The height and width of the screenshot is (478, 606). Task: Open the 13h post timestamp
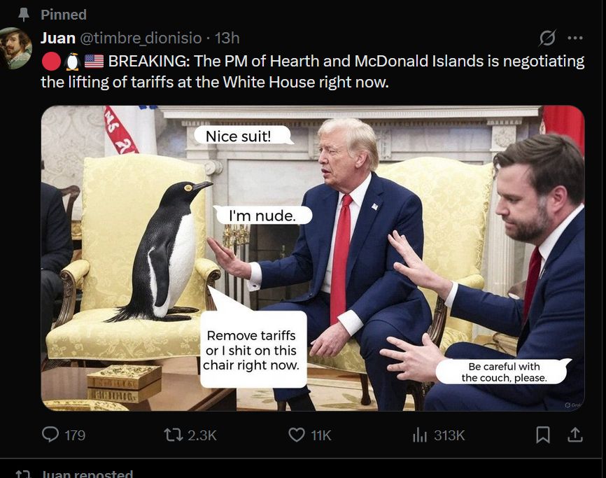point(227,38)
